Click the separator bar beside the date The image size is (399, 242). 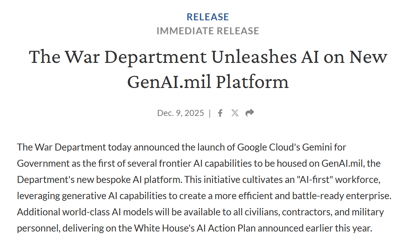coord(210,113)
